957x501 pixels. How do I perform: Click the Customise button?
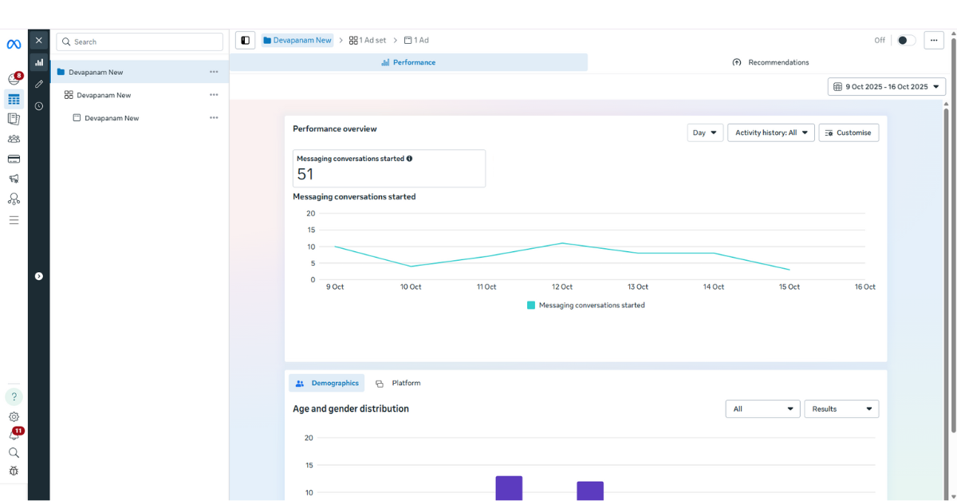[x=849, y=132]
